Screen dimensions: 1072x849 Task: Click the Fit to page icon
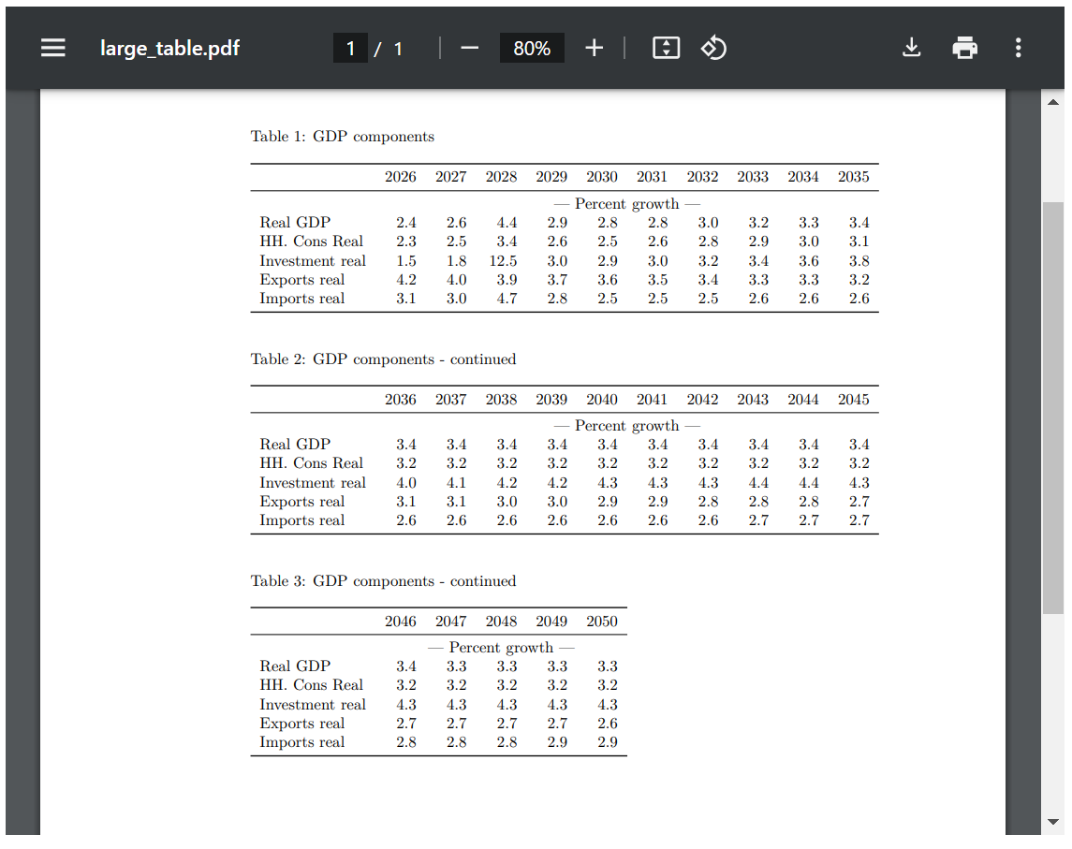coord(666,48)
